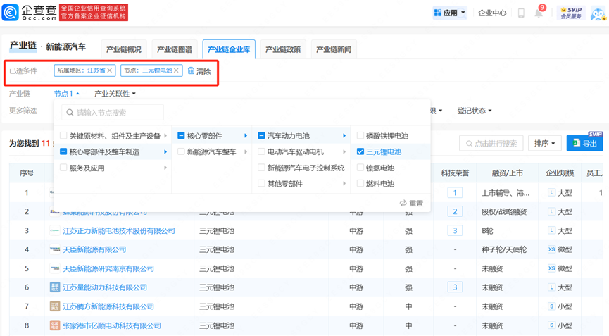Expand arrow for 新能源汽车整车
609x336 pixels.
(x=246, y=151)
